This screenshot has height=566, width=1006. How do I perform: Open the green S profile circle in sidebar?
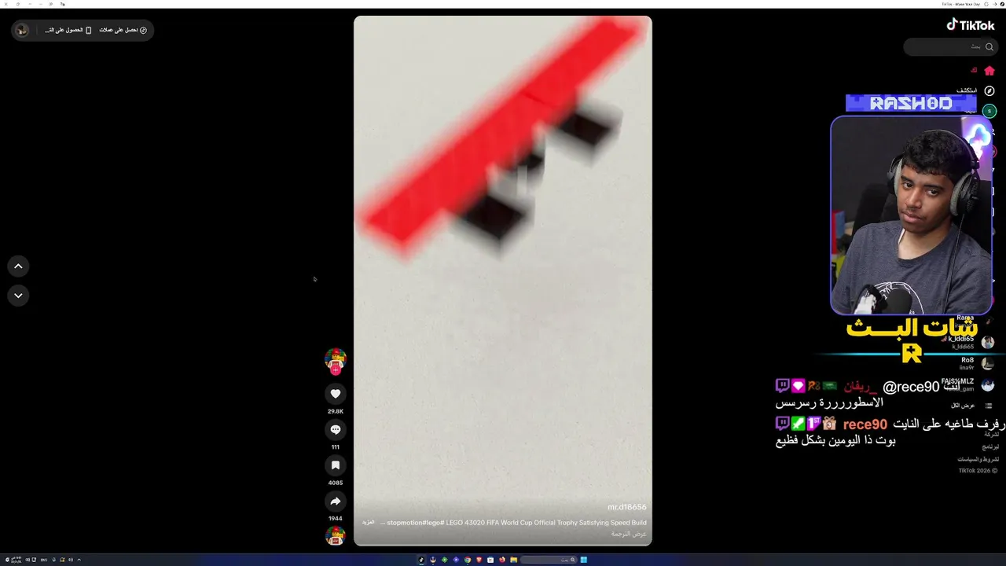[x=990, y=111]
